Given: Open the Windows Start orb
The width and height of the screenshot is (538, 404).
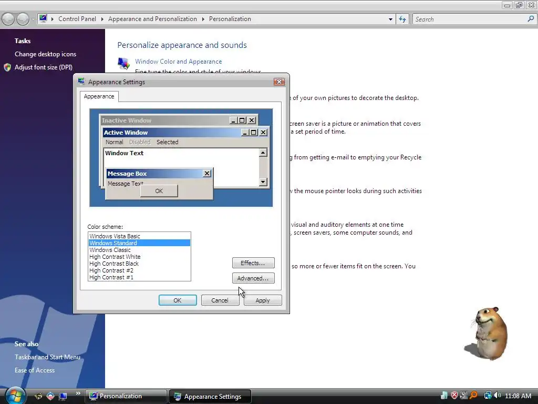Looking at the screenshot, I should pyautogui.click(x=15, y=396).
